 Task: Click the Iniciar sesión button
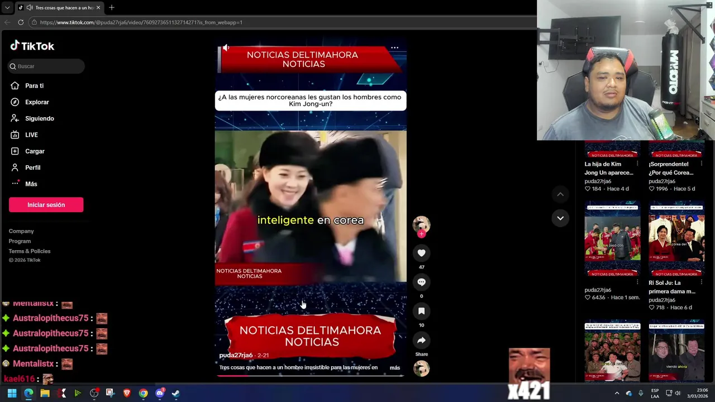[x=46, y=205]
